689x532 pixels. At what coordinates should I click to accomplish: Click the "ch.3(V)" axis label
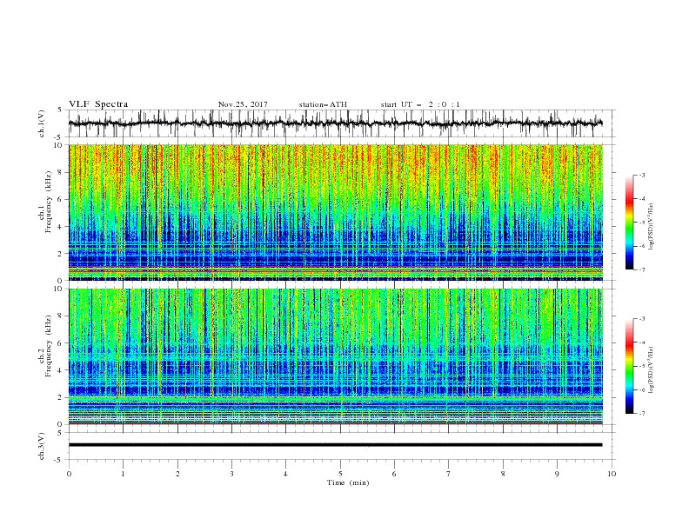42,446
